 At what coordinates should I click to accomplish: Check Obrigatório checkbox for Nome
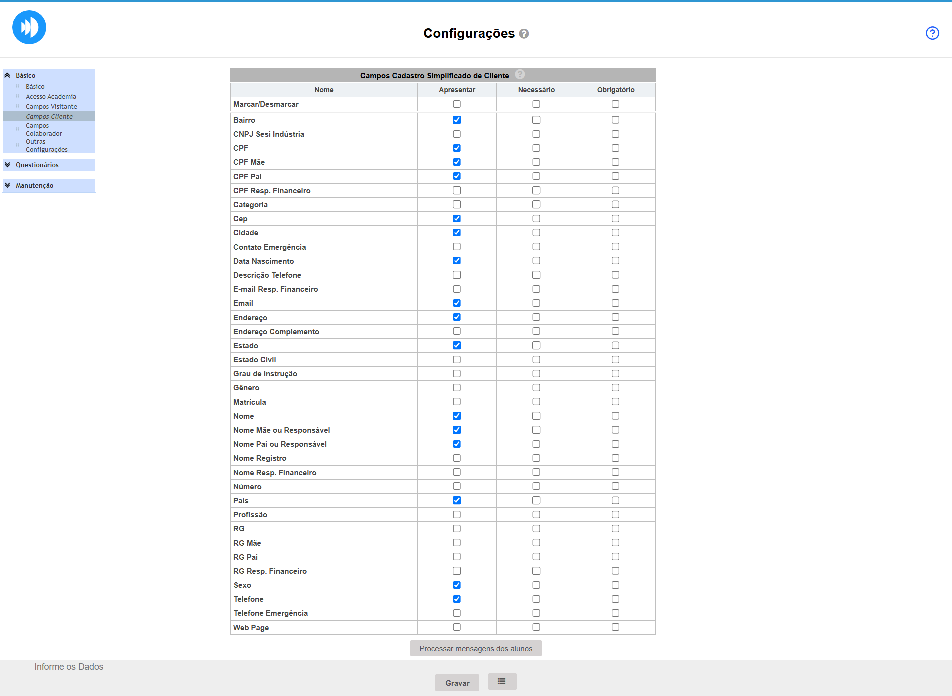(x=615, y=416)
